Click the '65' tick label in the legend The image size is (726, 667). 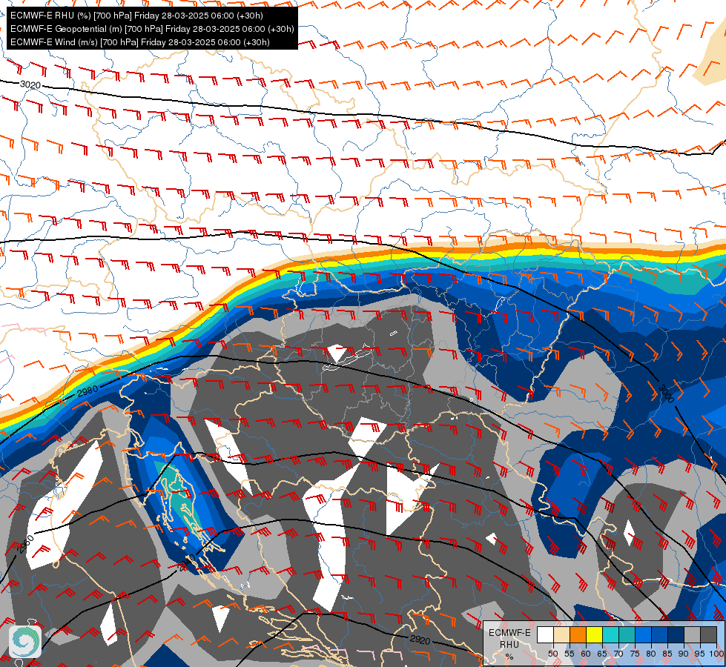point(602,654)
